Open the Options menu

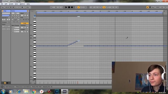(x=22, y=4)
